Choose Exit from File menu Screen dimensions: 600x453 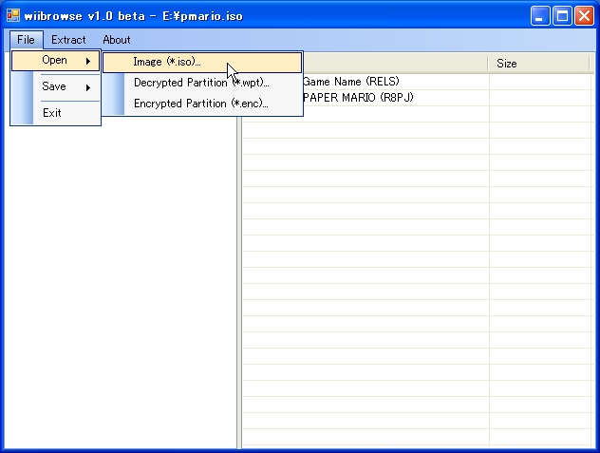(x=56, y=113)
